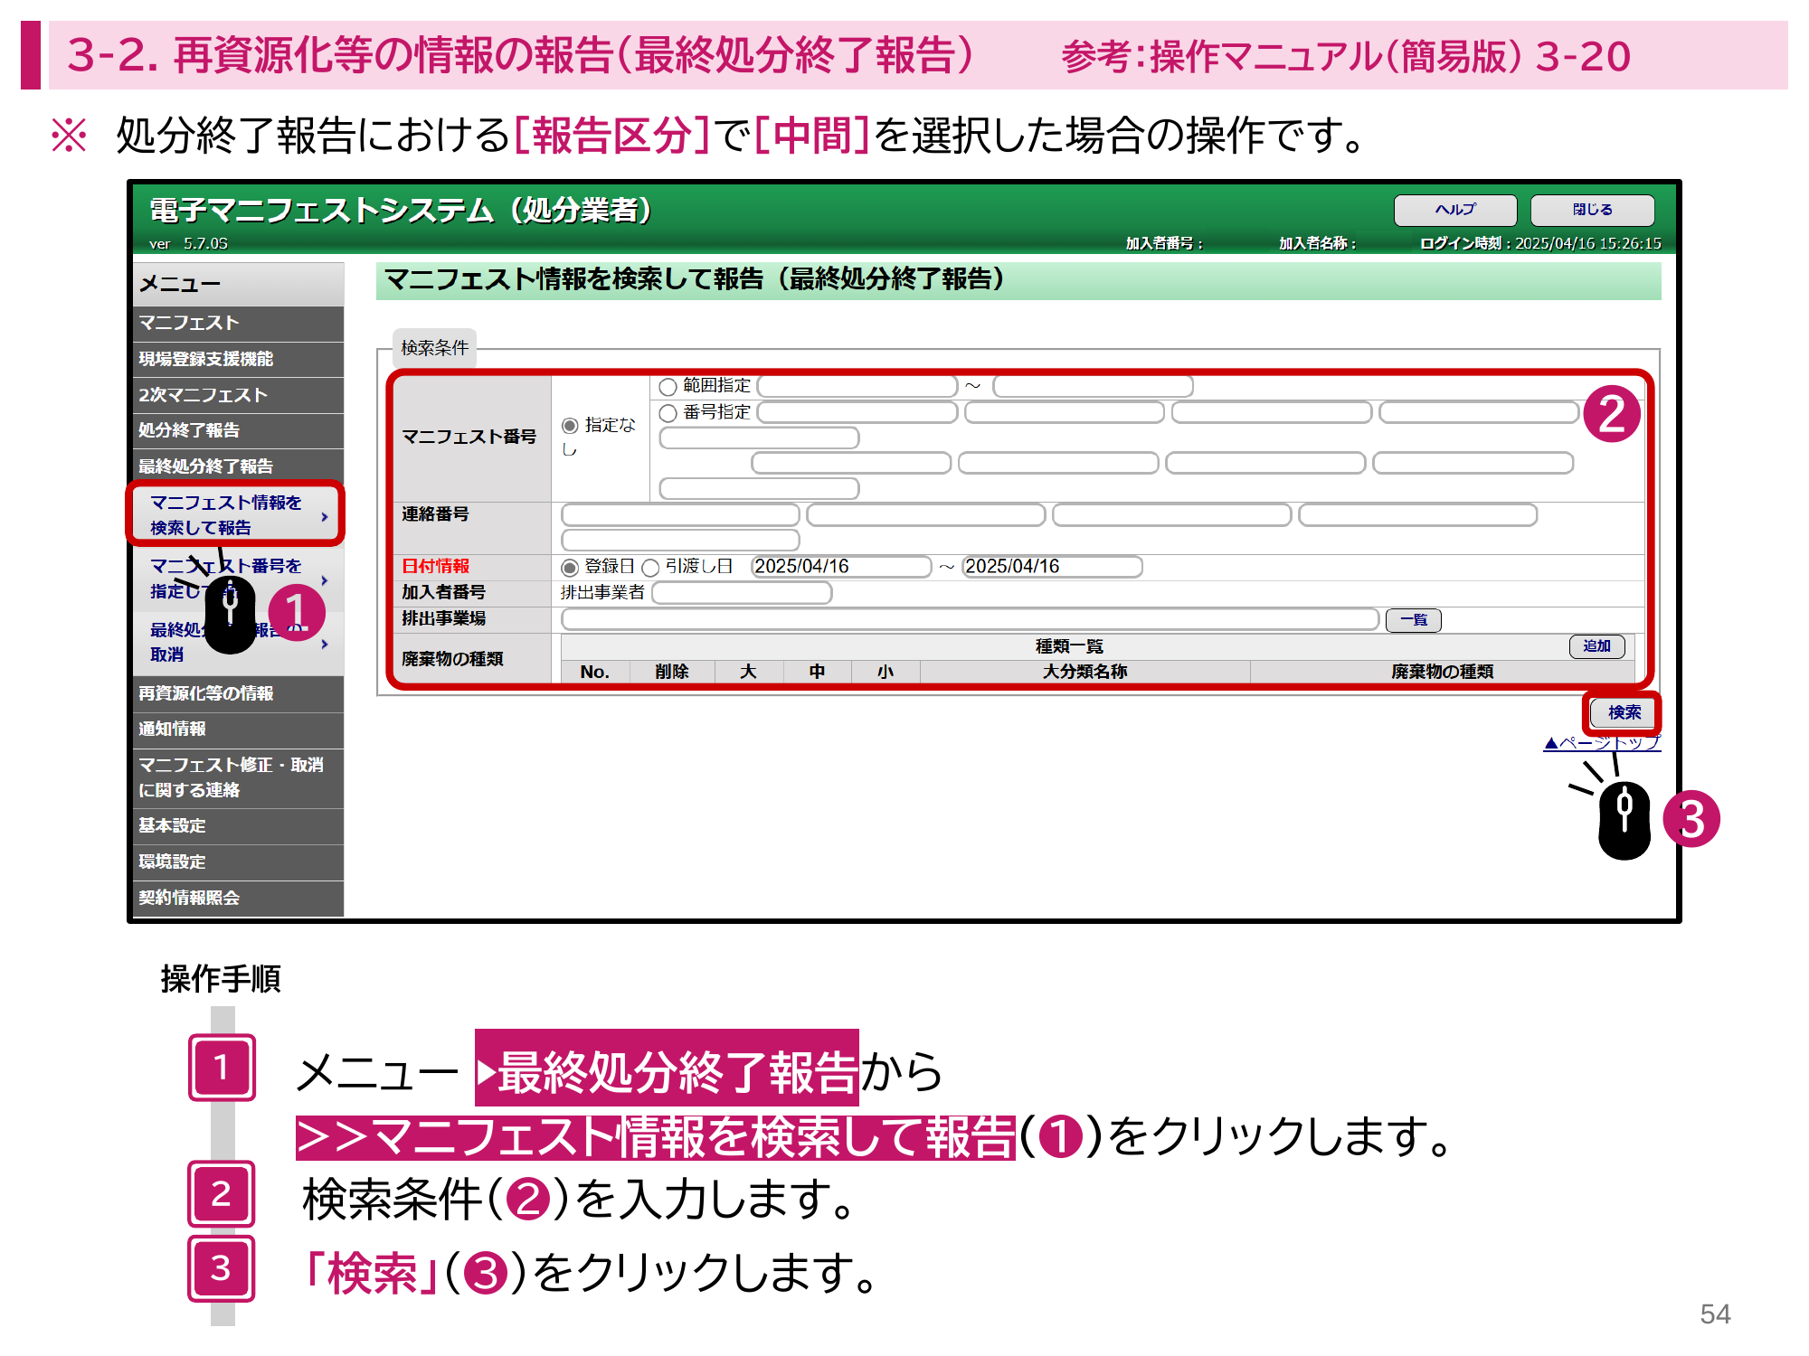Select the 引渡し日 radio button
This screenshot has height=1356, width=1809.
650,568
